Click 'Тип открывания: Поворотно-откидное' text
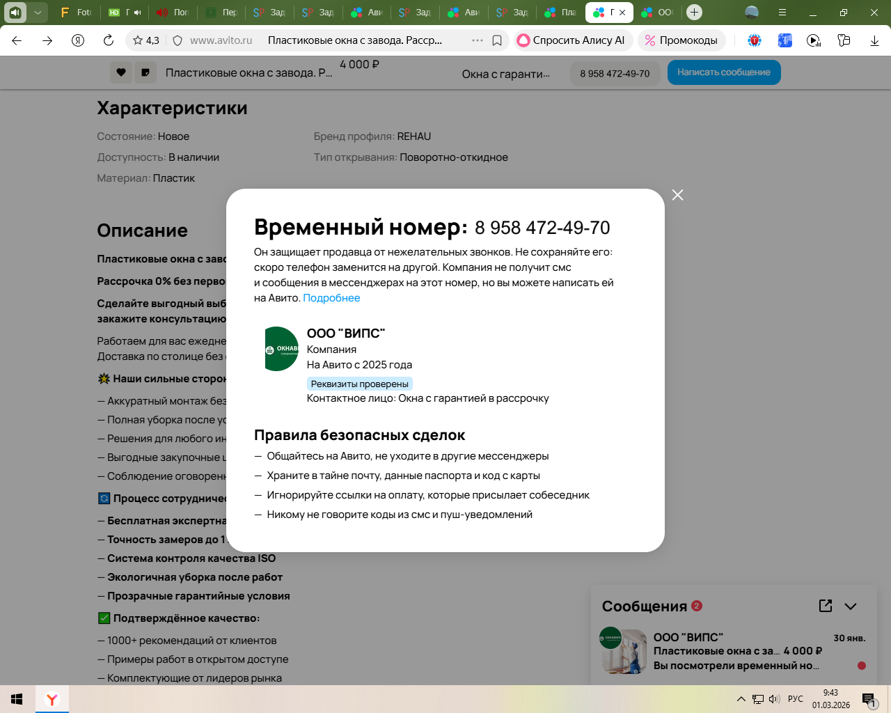Viewport: 891px width, 713px height. pyautogui.click(x=411, y=157)
